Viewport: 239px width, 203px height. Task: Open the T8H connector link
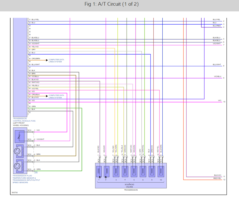pos(36,172)
